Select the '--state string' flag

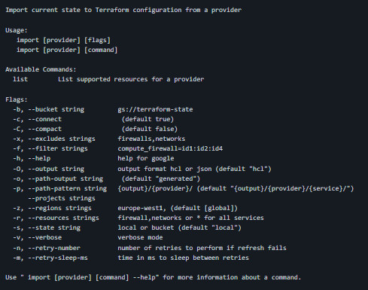54,227
